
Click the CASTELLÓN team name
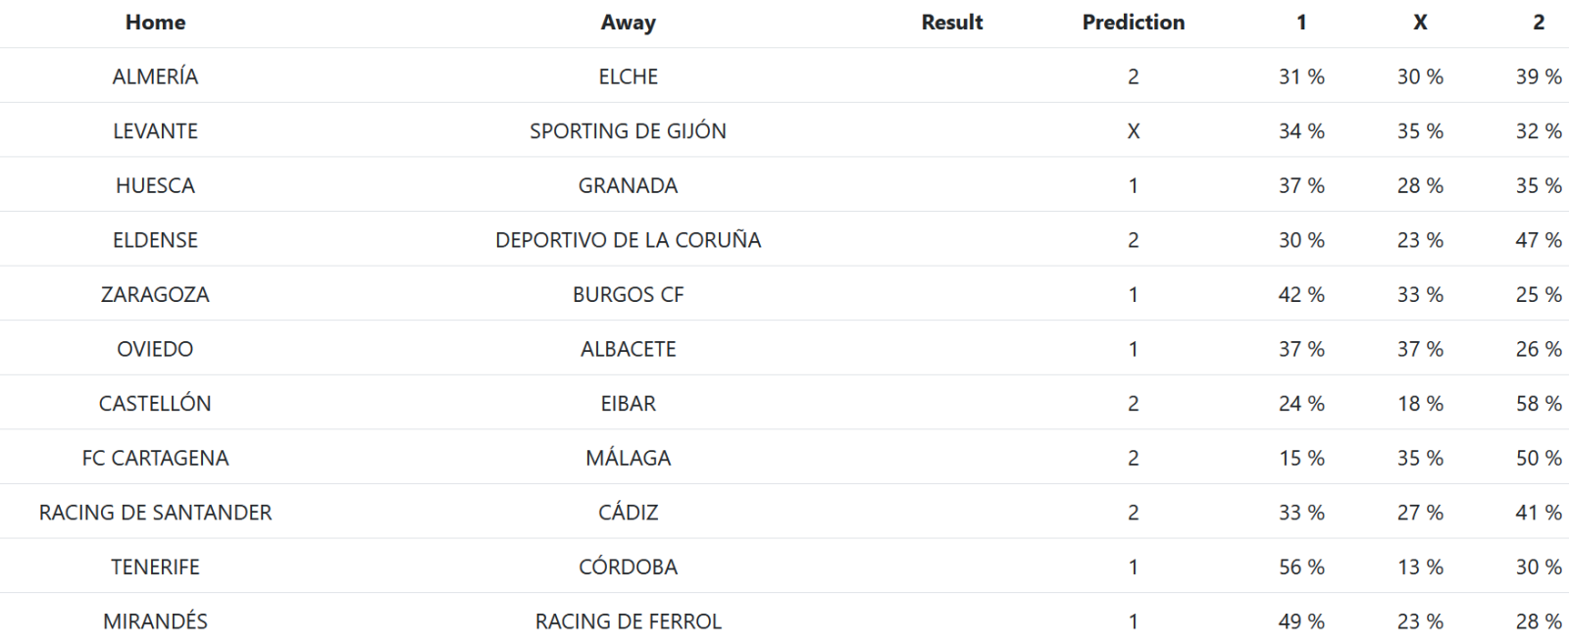click(x=155, y=403)
